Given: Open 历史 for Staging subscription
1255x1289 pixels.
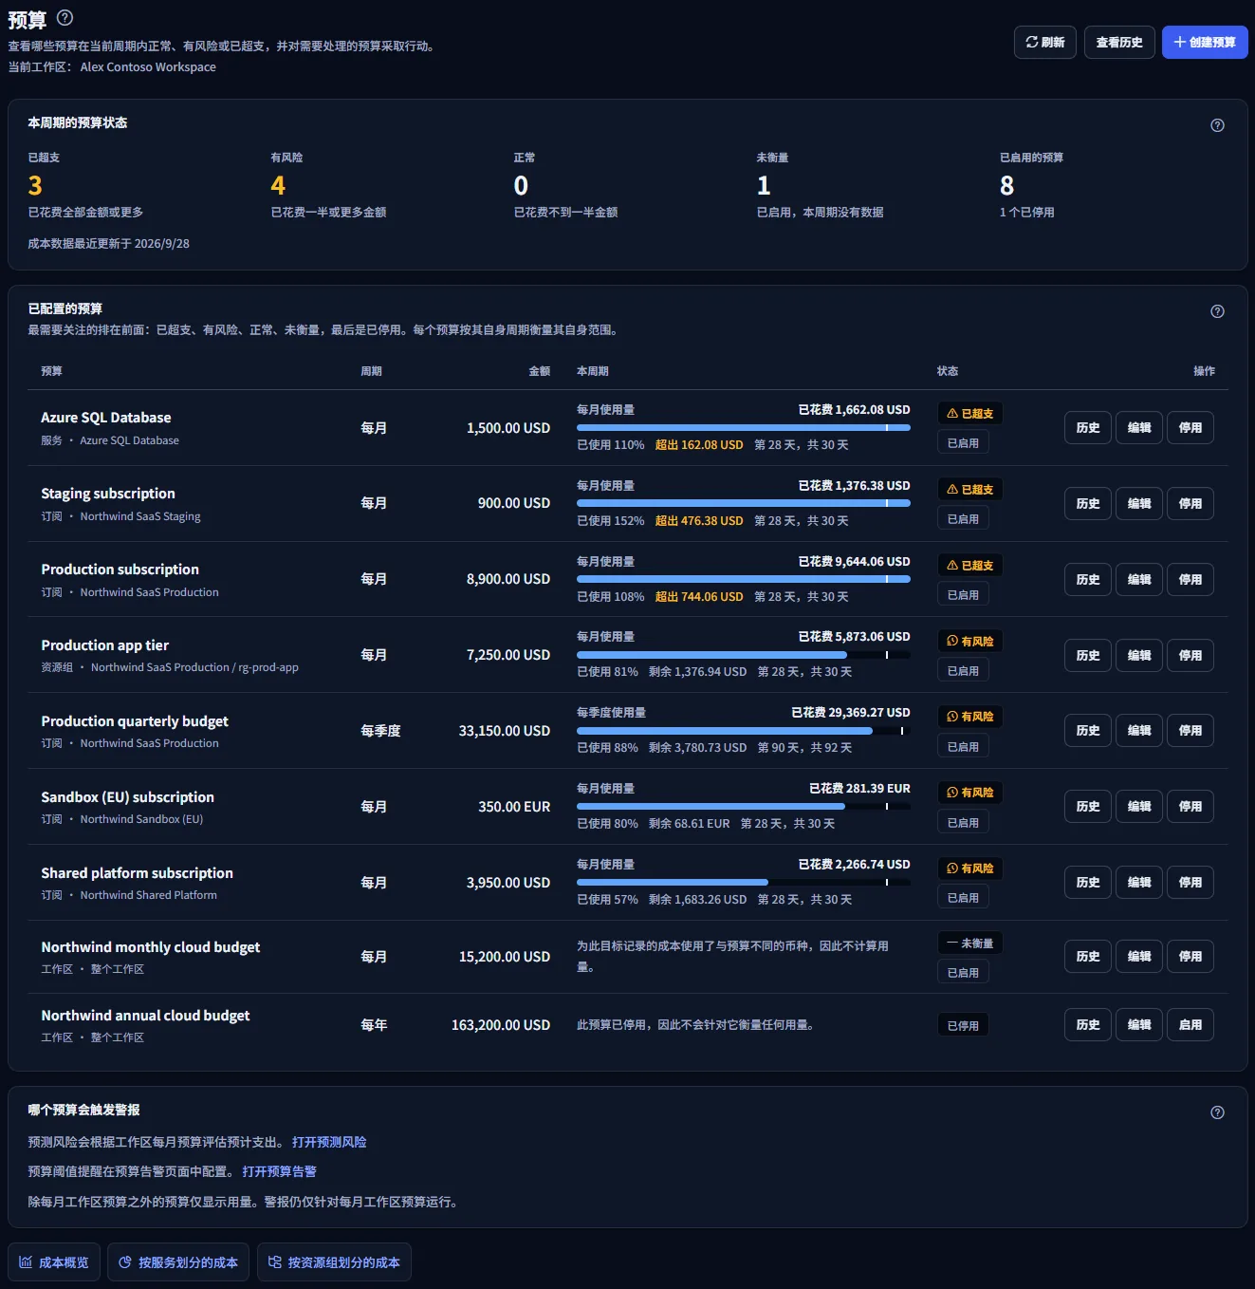Looking at the screenshot, I should tap(1088, 504).
